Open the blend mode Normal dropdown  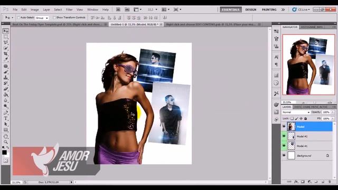(296, 112)
